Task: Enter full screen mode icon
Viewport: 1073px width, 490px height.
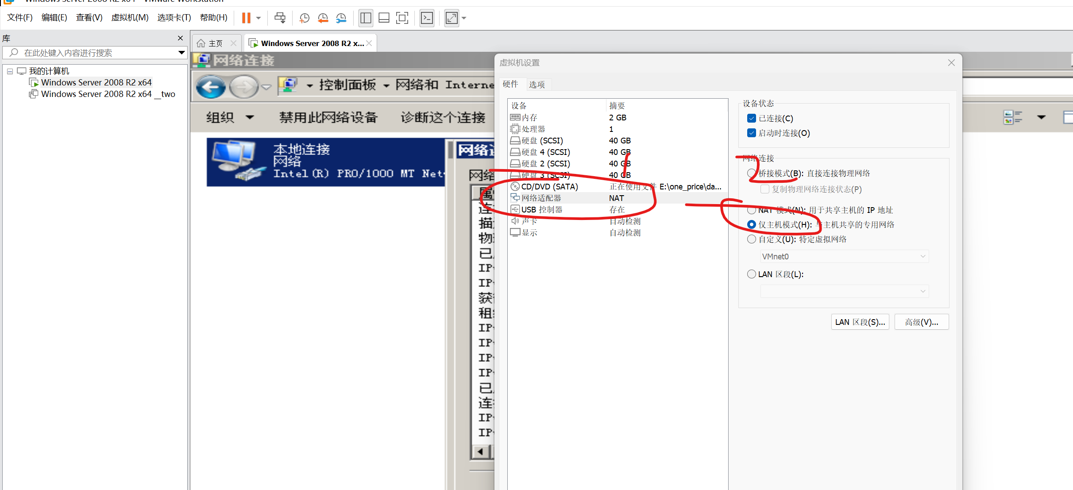Action: click(402, 18)
